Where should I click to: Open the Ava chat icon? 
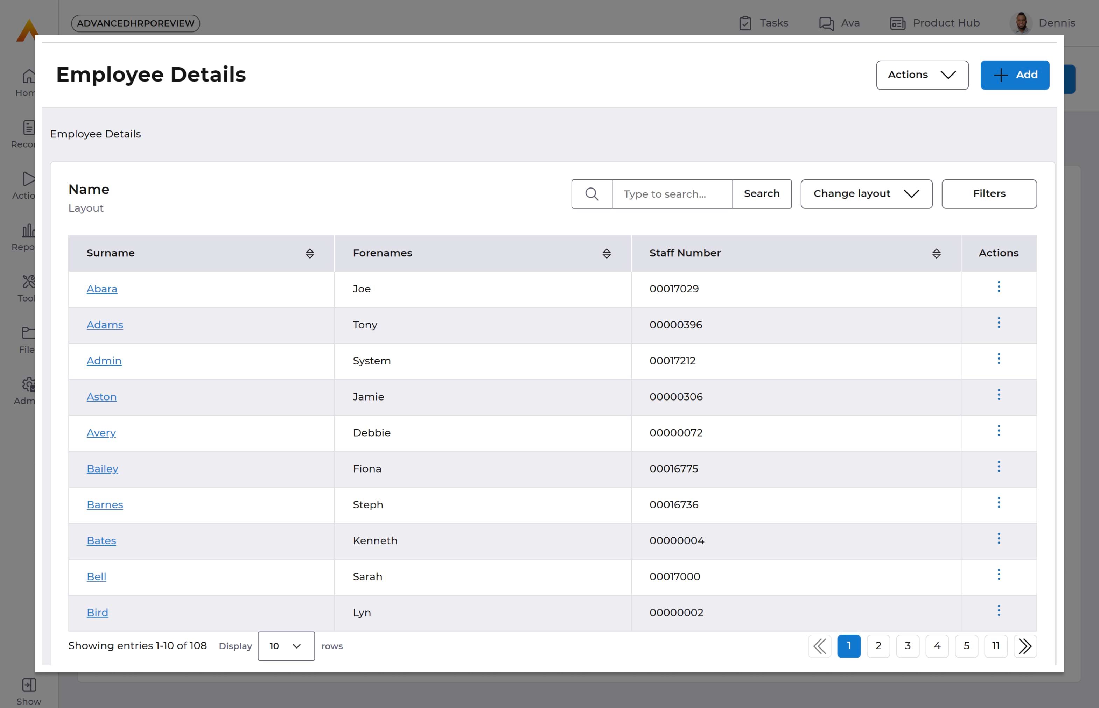point(826,23)
